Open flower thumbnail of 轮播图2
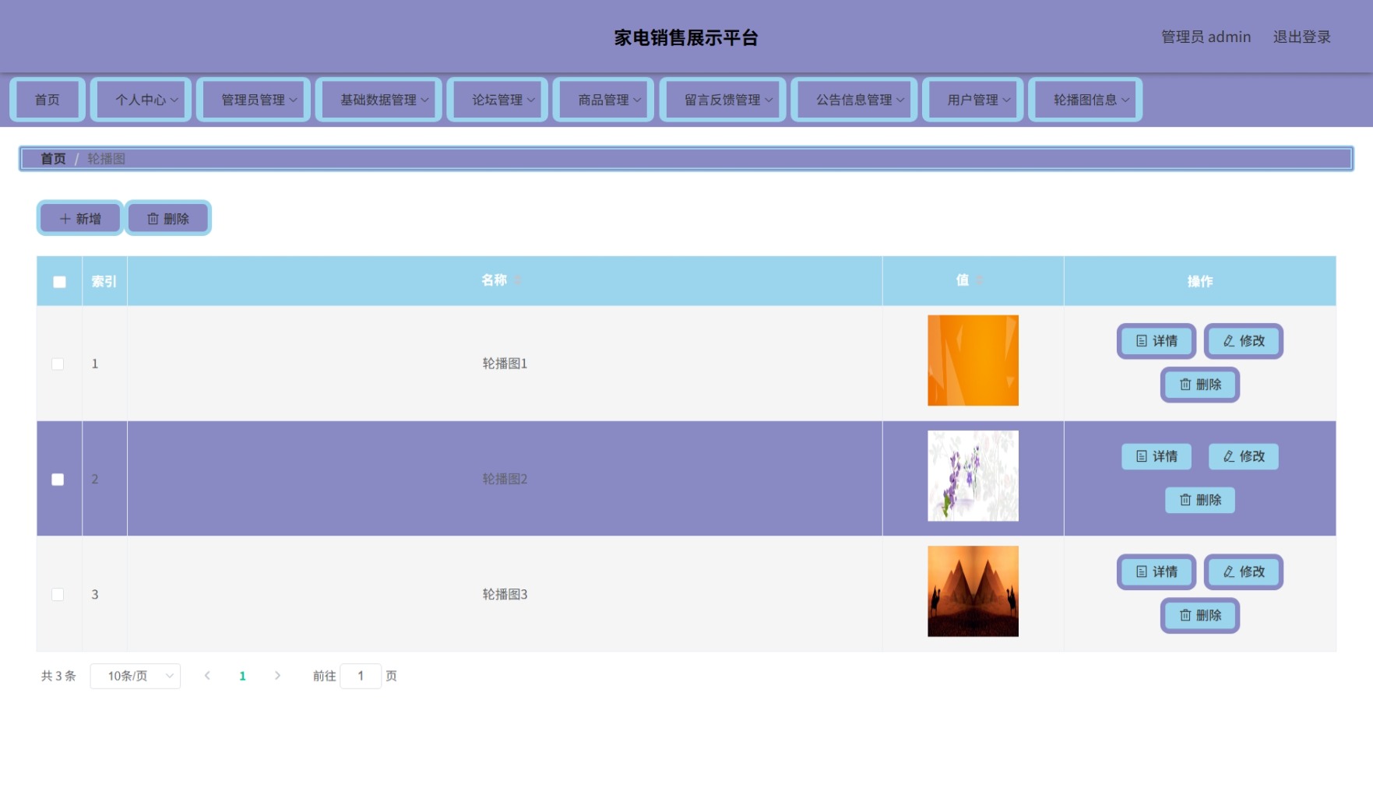The width and height of the screenshot is (1373, 791). 973,476
